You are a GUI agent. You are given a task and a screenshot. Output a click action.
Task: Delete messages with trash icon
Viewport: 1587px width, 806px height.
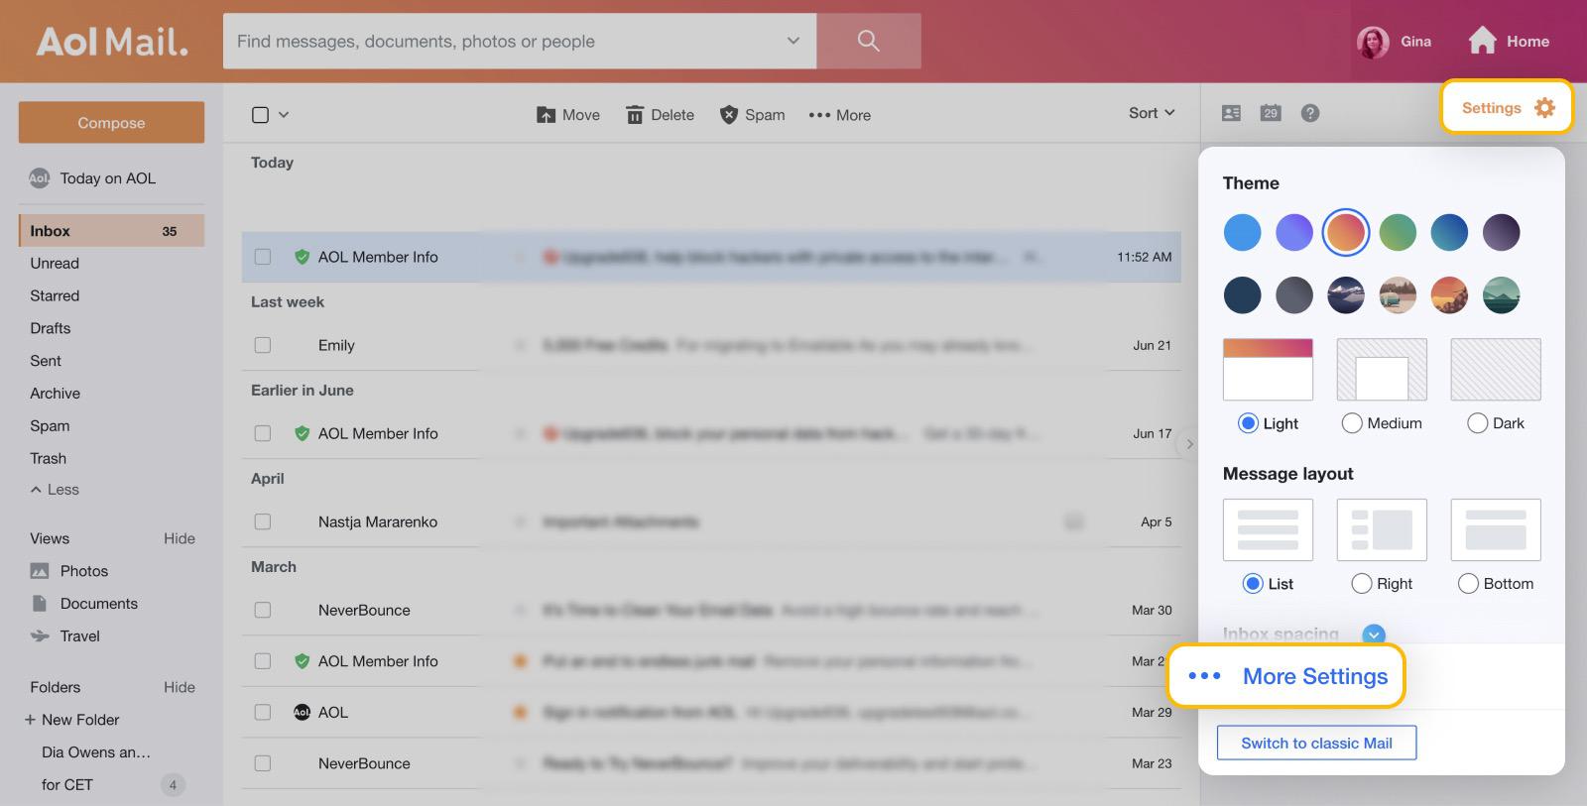[x=635, y=115]
